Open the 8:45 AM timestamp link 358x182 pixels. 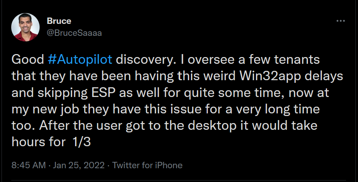pos(28,165)
